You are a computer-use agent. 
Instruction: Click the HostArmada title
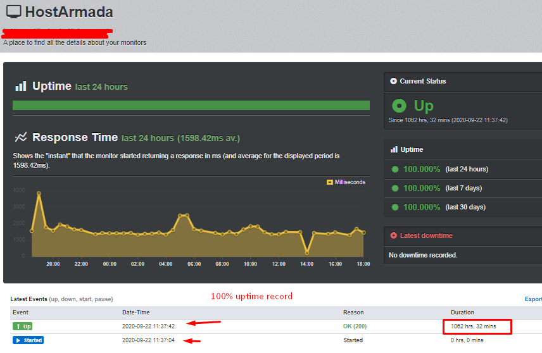click(69, 12)
